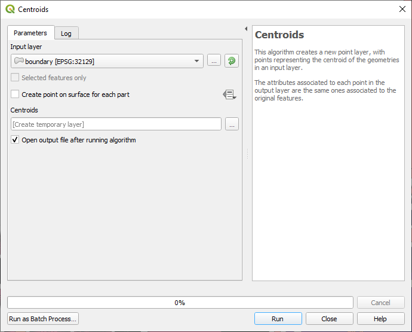Open the Help button
This screenshot has height=332, width=412.
(380, 319)
